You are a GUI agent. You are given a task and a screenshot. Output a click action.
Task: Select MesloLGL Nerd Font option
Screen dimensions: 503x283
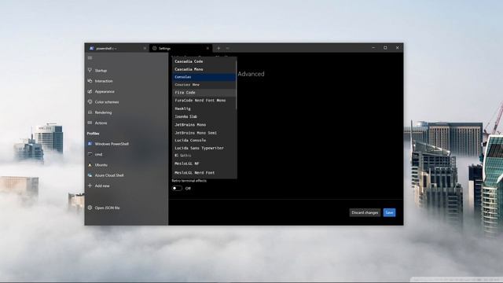coord(204,173)
